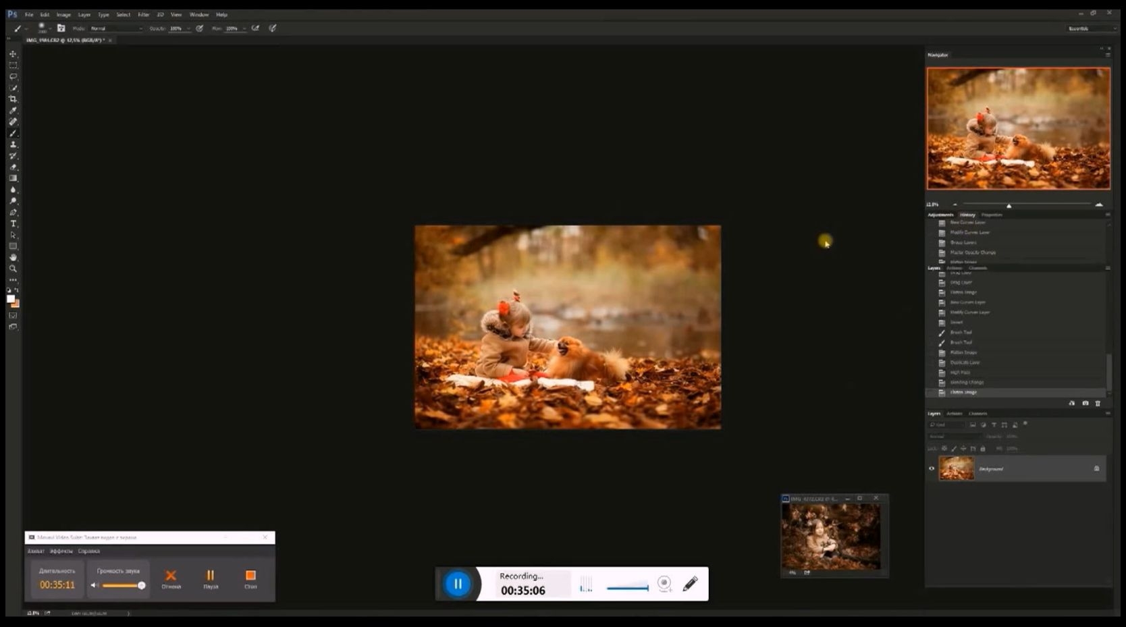Expand the Opacity value dropdown arrow
1126x627 pixels.
188,28
